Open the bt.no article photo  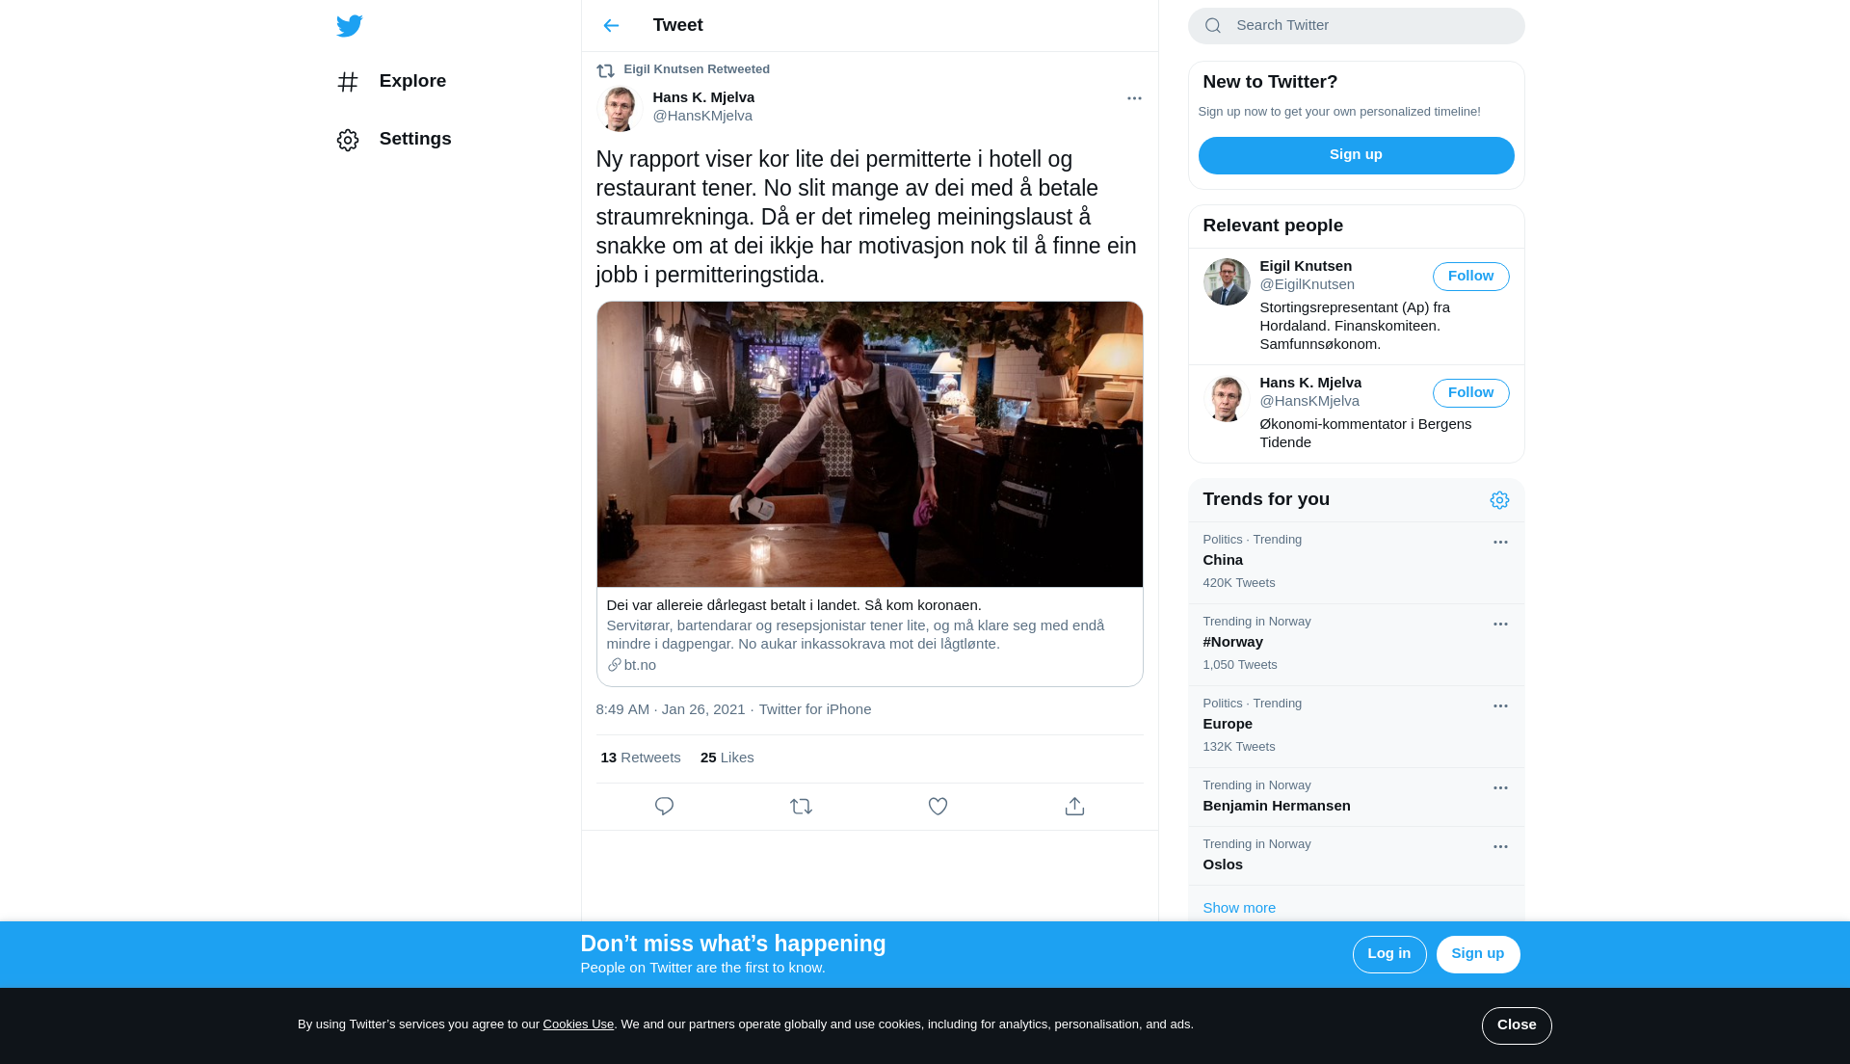tap(869, 444)
